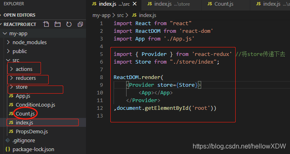The image size is (290, 154).
Task: Open PropsDemo.js in the file tree
Action: coord(32,131)
